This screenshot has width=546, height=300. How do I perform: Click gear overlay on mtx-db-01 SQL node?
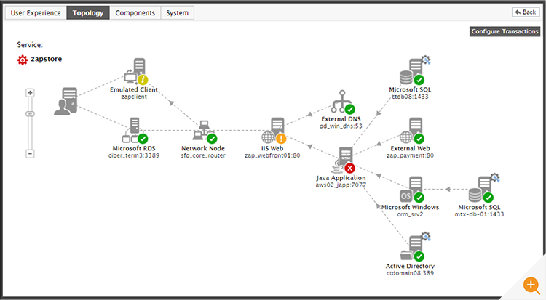495,178
